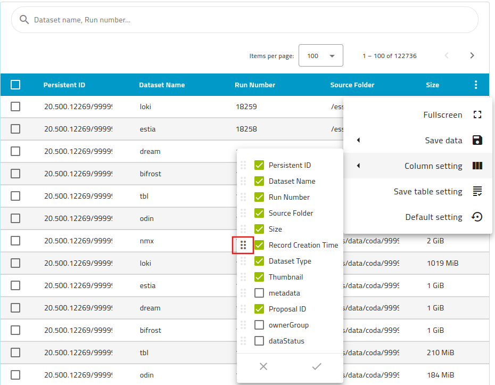Enable the metadata column checkbox
The width and height of the screenshot is (495, 385).
click(259, 293)
